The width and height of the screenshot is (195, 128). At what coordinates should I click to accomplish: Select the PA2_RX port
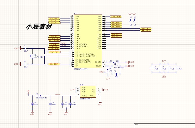[x=54, y=21]
